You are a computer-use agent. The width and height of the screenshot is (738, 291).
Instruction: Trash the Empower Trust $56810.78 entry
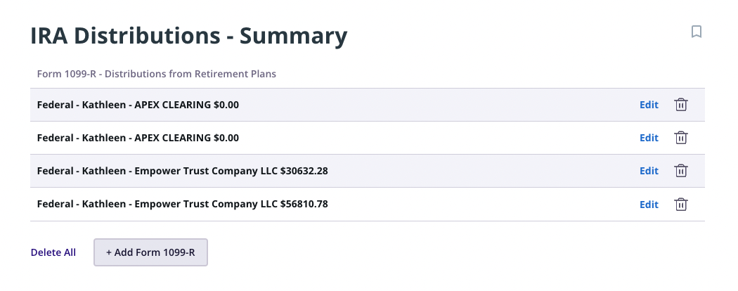point(681,205)
